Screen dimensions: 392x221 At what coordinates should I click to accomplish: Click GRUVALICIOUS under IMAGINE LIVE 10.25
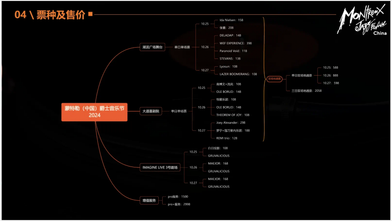[x=219, y=156]
